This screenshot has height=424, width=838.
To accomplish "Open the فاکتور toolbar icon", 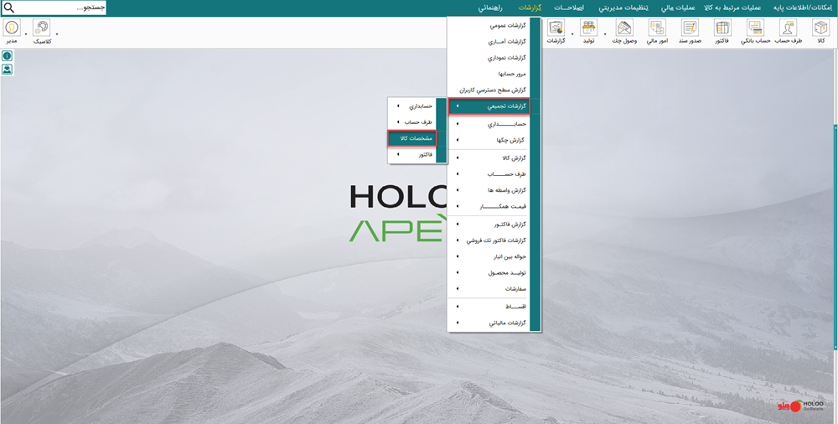I will 722,32.
